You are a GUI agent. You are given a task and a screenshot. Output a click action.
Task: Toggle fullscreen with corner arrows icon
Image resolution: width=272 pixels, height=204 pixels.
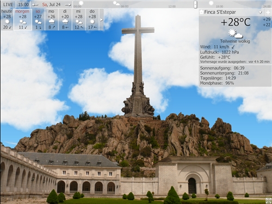coord(268,201)
